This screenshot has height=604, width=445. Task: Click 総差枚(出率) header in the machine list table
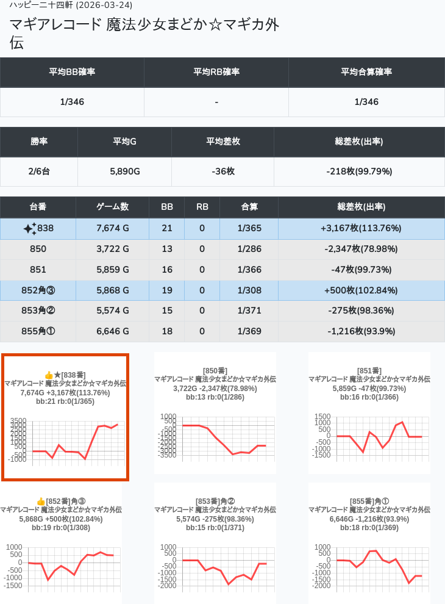(x=361, y=207)
